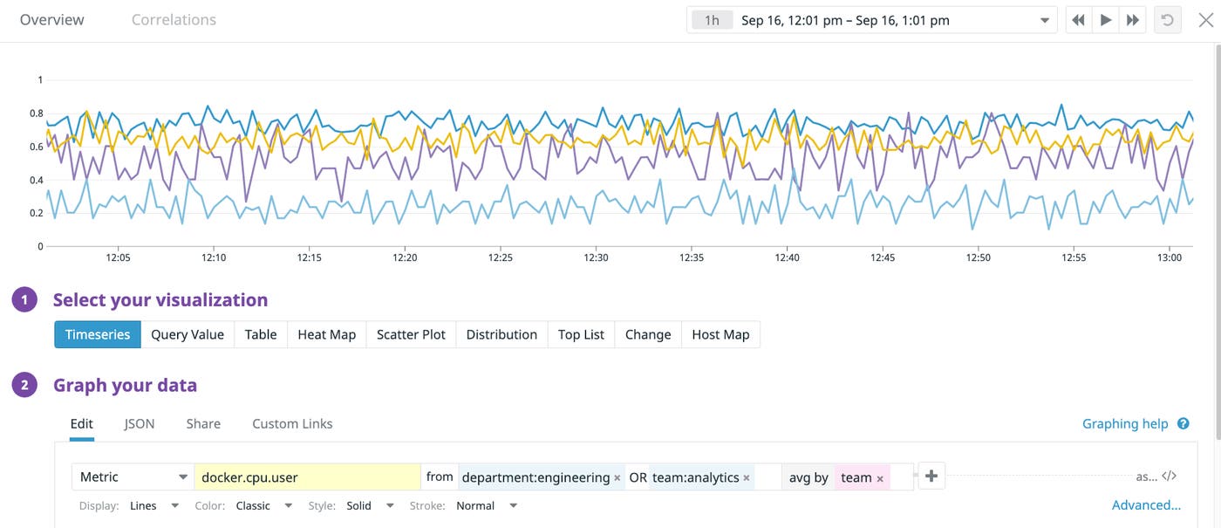This screenshot has height=528, width=1221.
Task: Select the Top List visualization
Action: (x=579, y=333)
